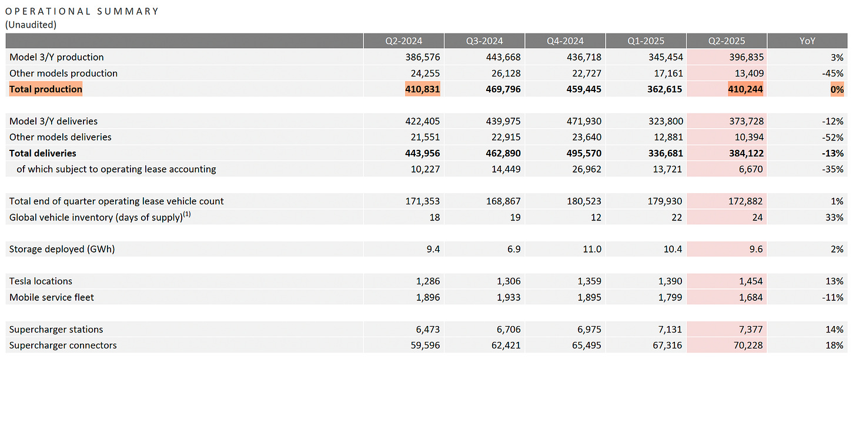
Task: Click the Mobile service fleet row label
Action: [x=52, y=297]
